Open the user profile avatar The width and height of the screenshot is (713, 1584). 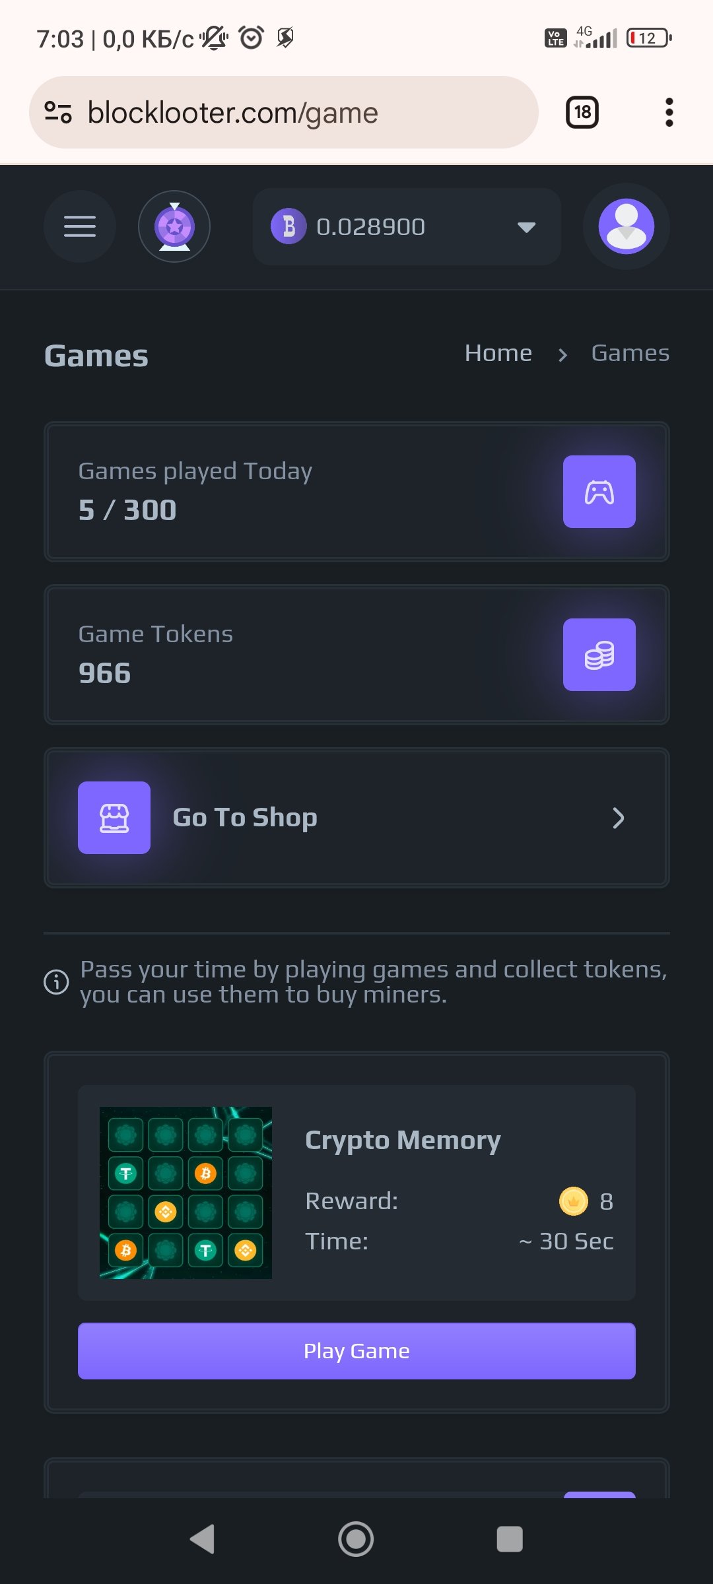(627, 226)
